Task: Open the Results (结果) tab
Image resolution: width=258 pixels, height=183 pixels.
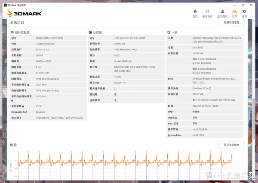Action: (234, 13)
